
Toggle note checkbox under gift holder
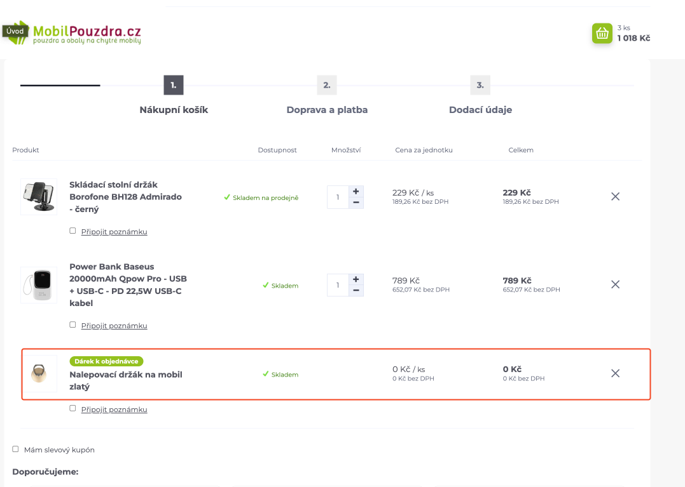click(73, 409)
